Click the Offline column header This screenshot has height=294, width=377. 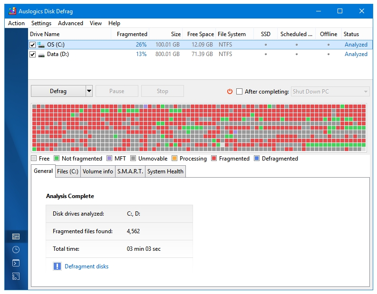pos(329,34)
